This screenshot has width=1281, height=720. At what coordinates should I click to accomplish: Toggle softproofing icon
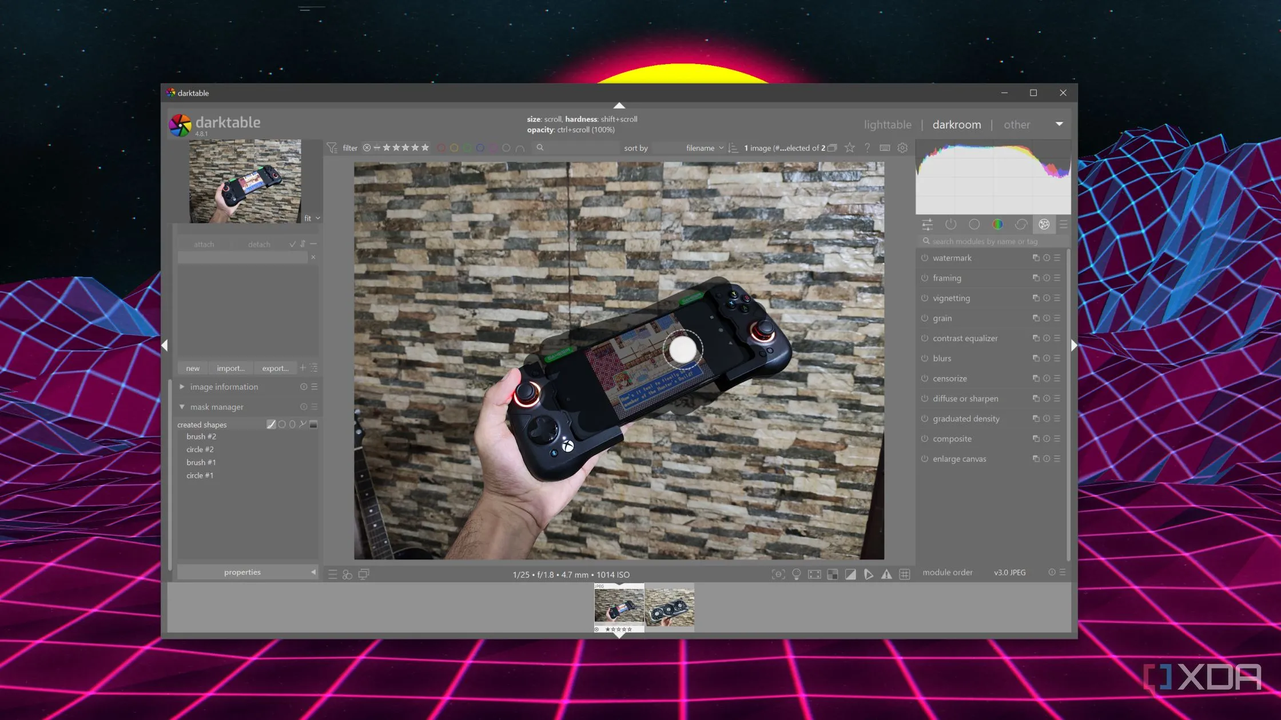[869, 574]
